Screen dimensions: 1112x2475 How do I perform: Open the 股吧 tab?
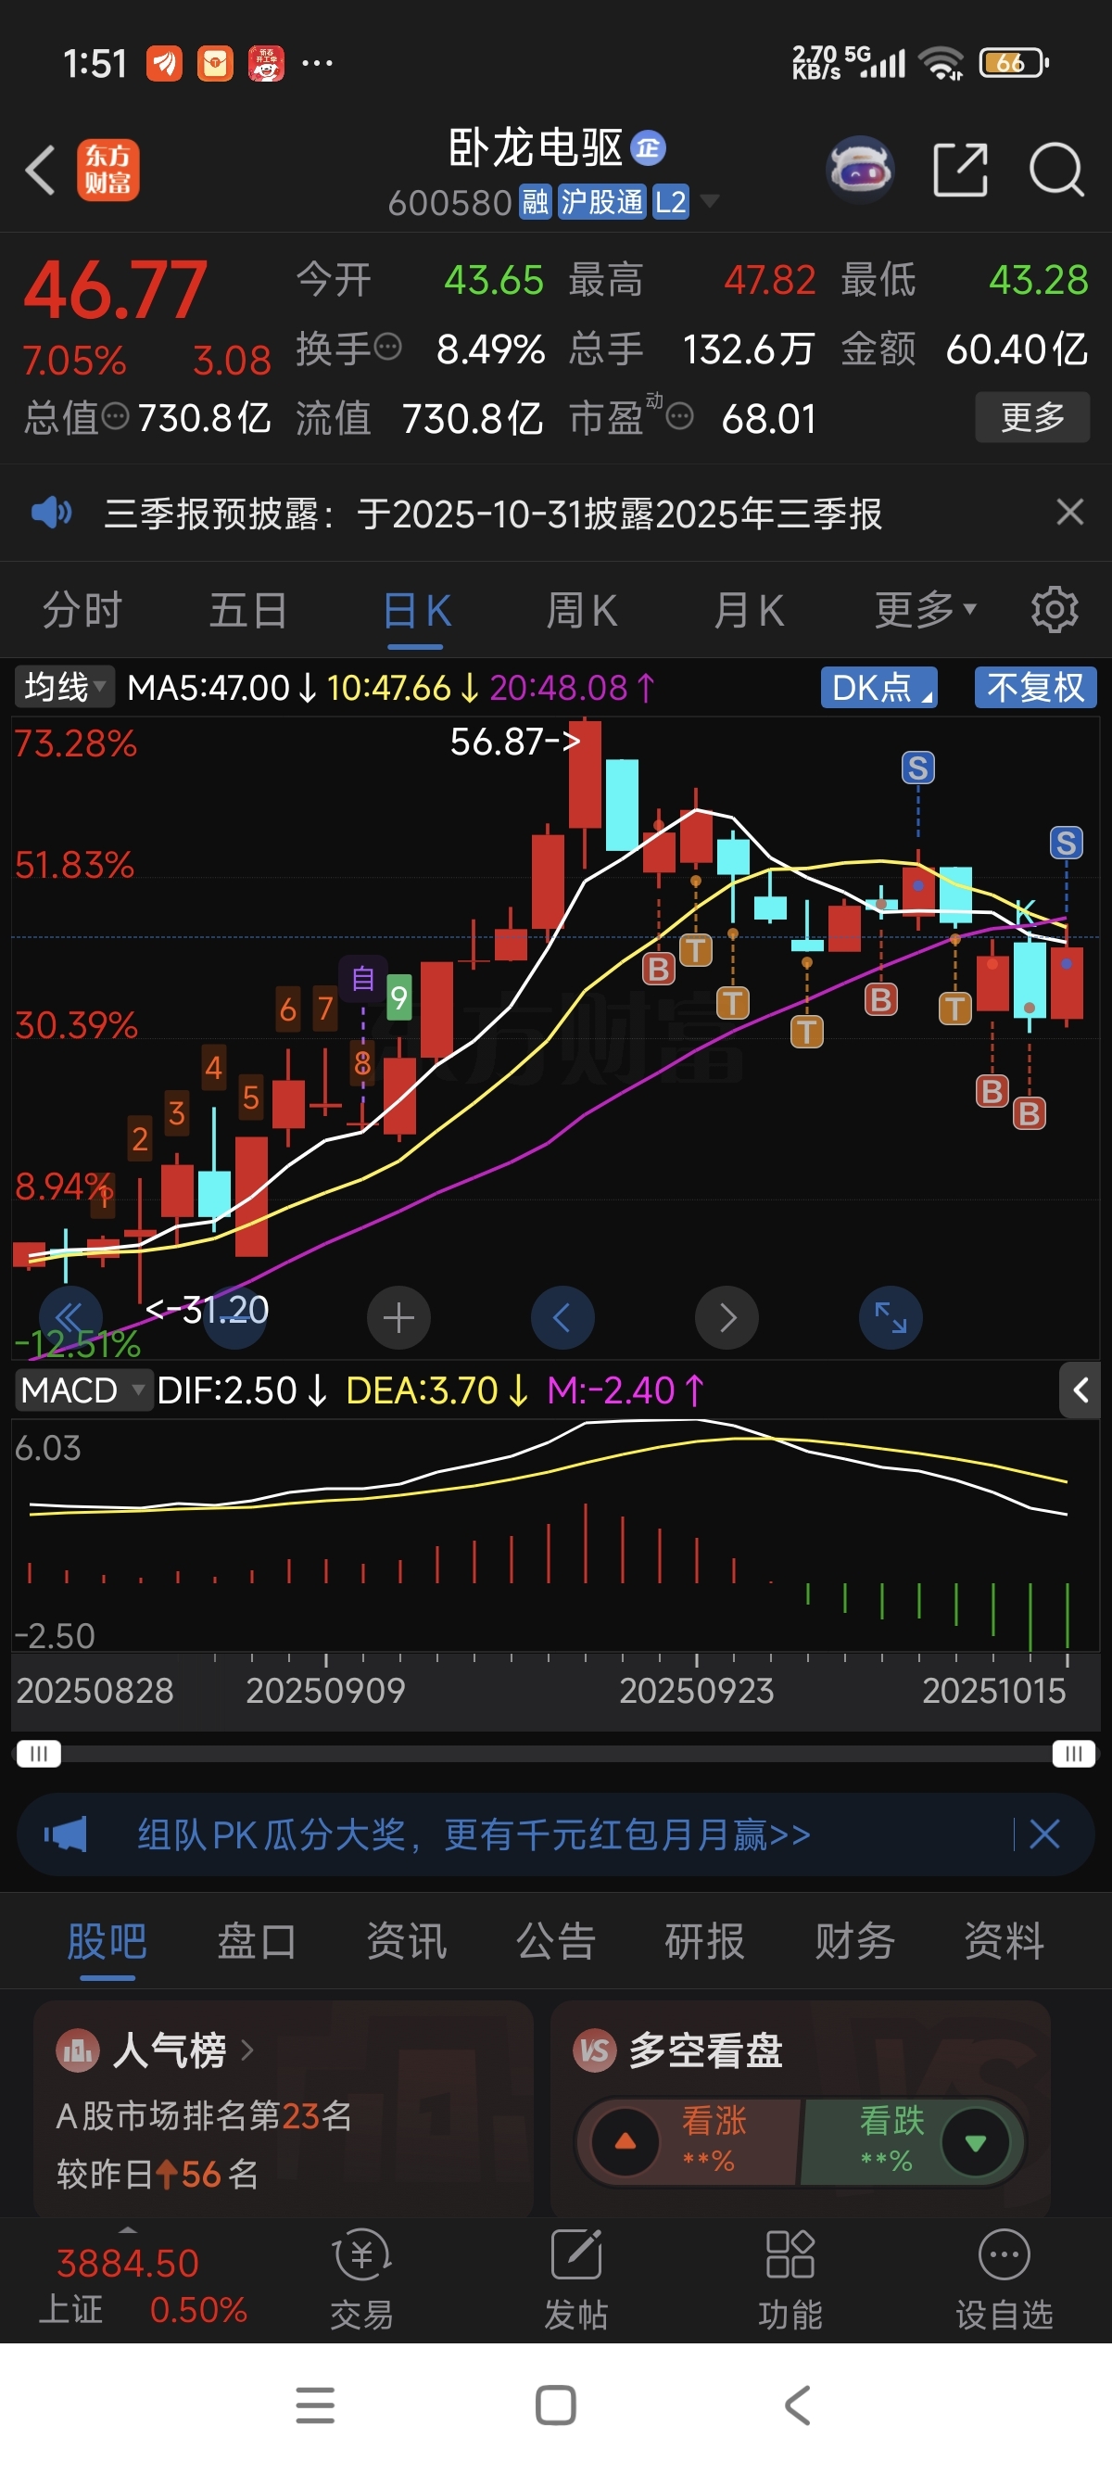(107, 1941)
